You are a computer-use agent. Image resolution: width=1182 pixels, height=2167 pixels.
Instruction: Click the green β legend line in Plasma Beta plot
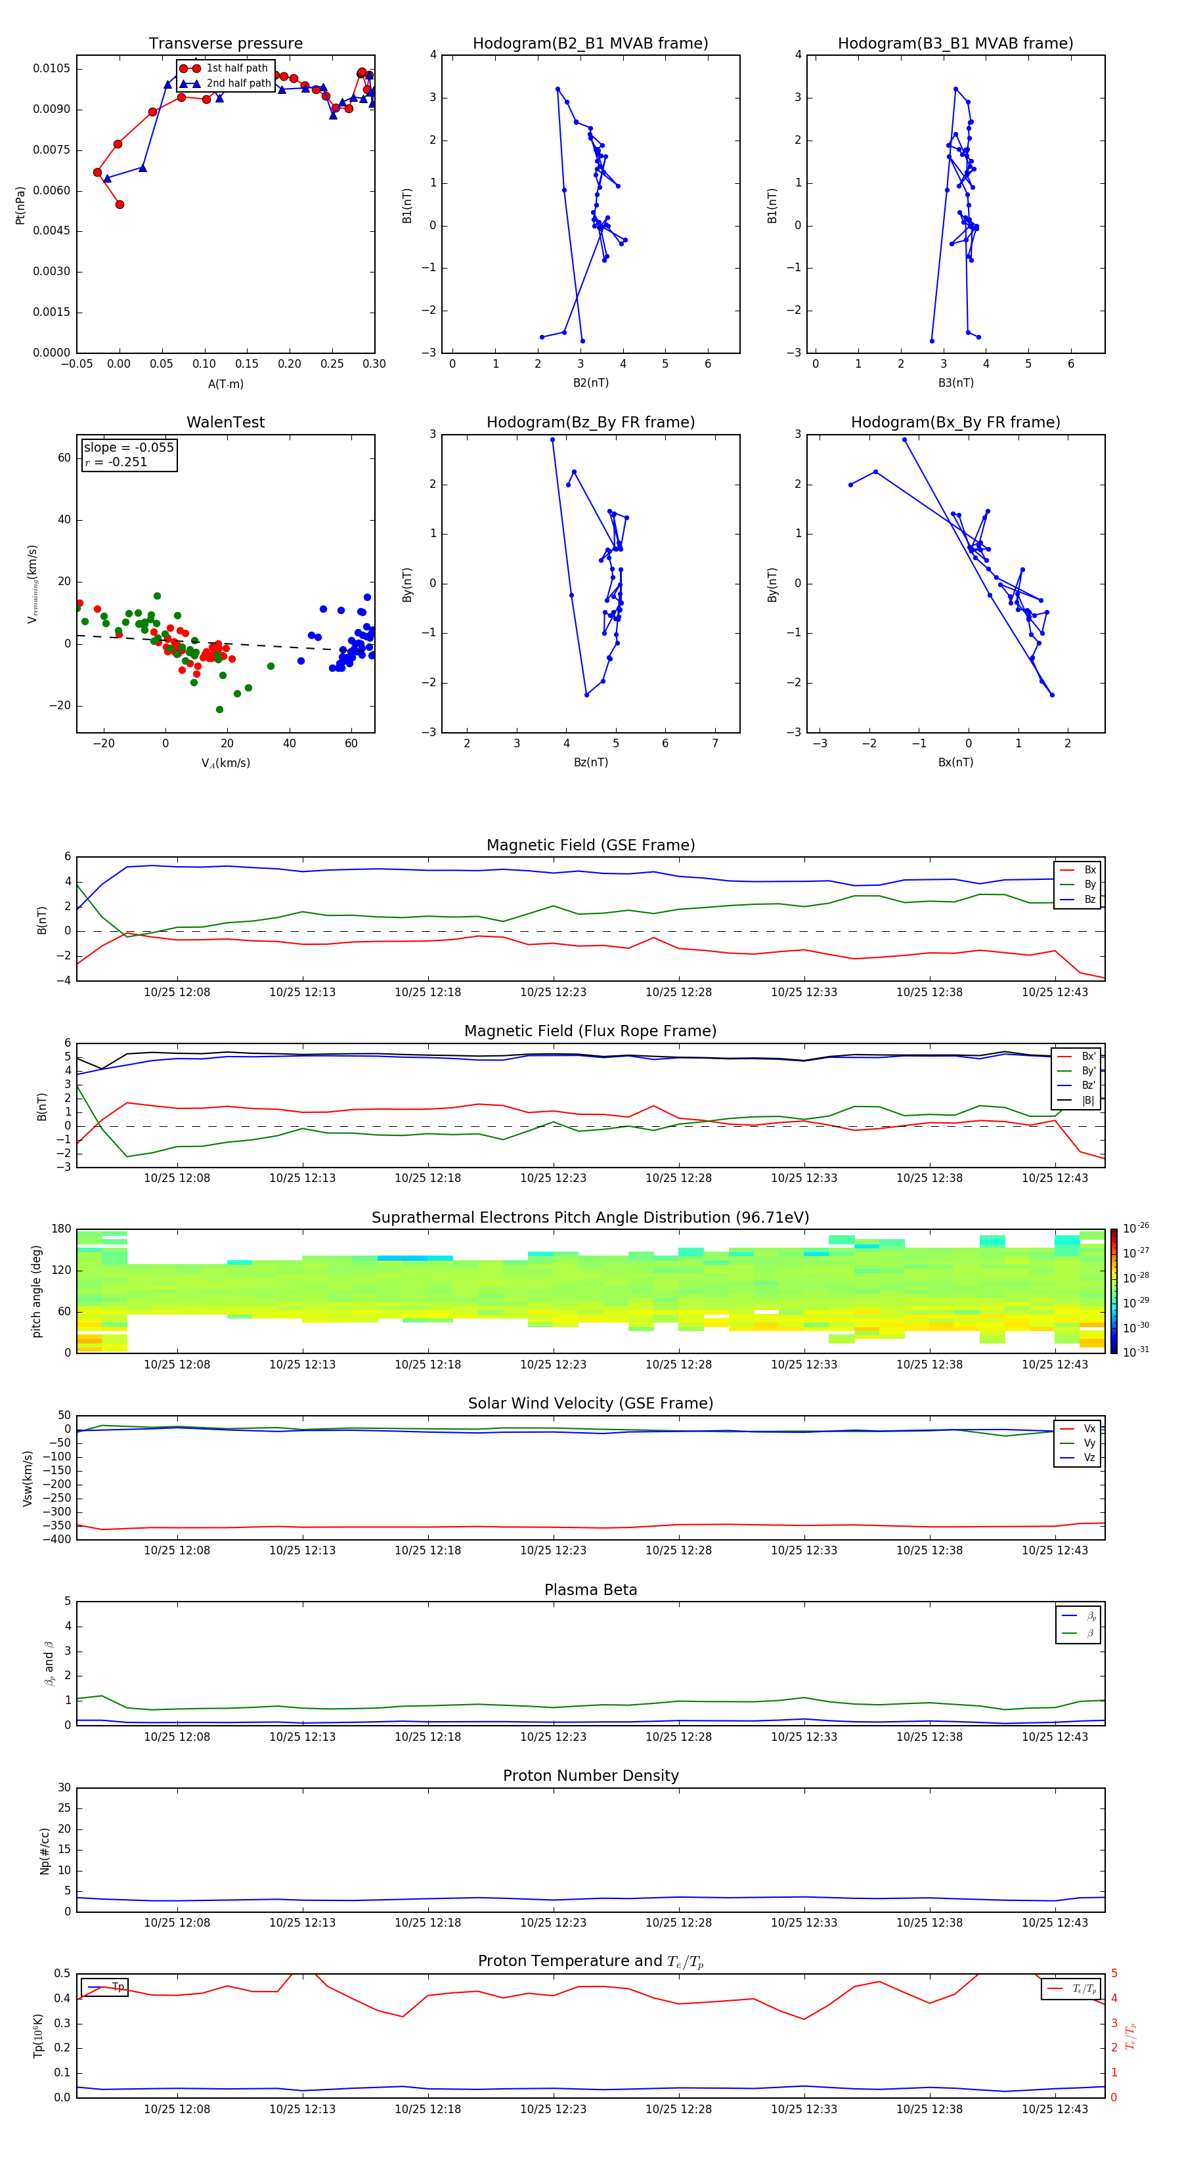pos(1069,1633)
